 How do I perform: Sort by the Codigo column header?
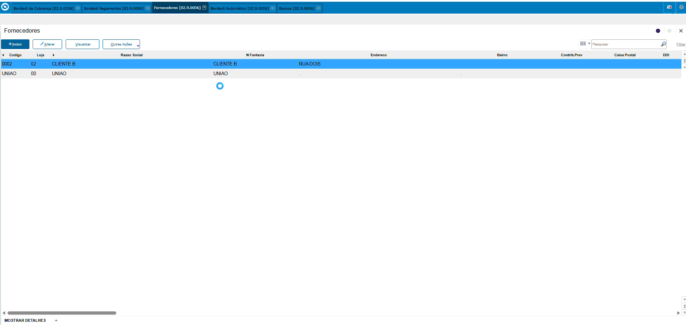pos(15,55)
